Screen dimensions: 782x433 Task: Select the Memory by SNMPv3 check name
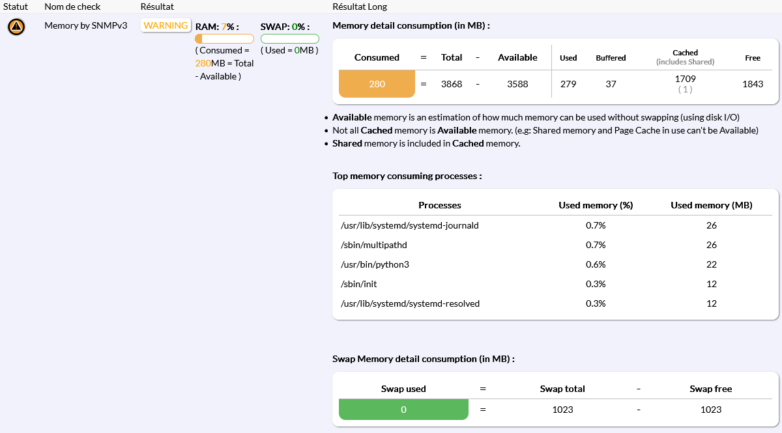point(85,25)
